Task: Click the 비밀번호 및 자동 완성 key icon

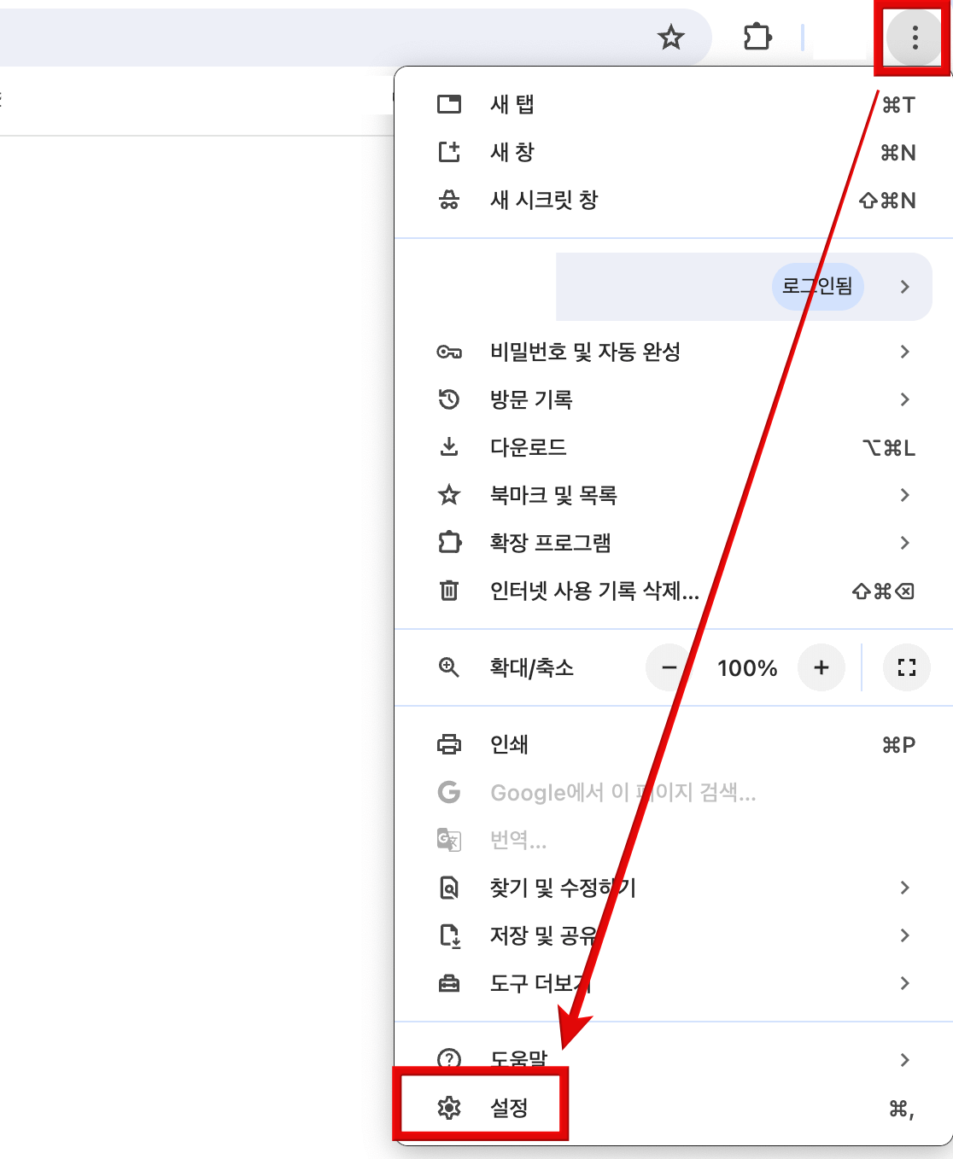Action: tap(449, 352)
